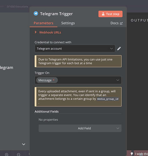Open the Add Field dropdown
Image resolution: width=148 pixels, height=156 pixels.
pos(80,128)
